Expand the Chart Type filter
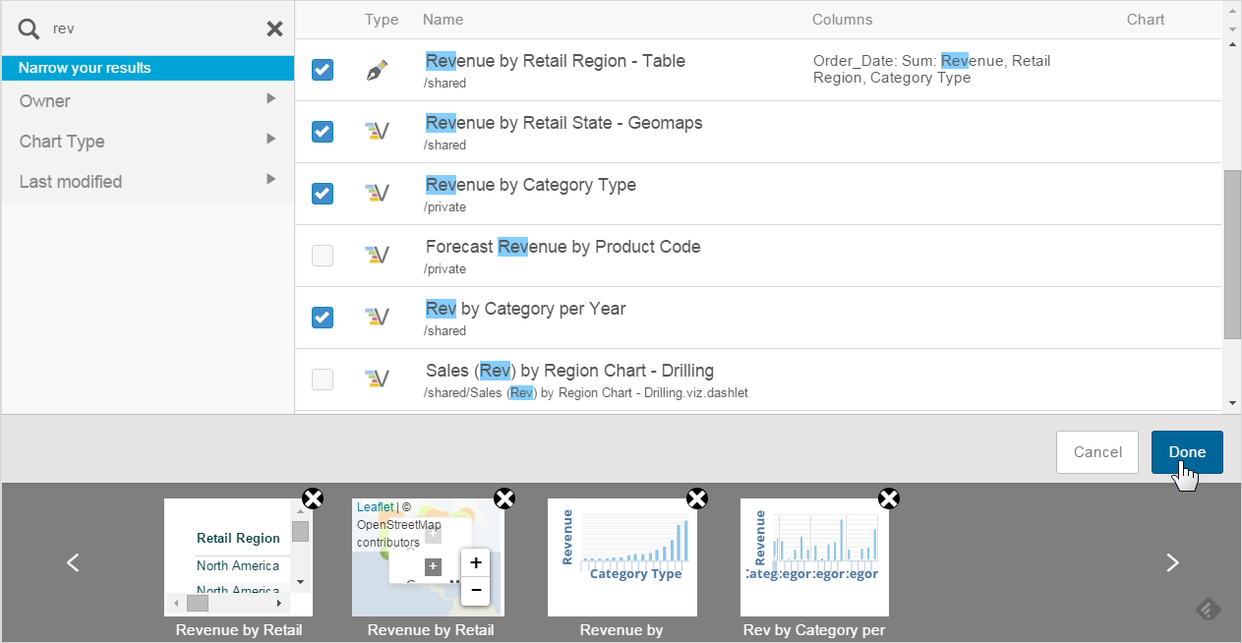This screenshot has height=643, width=1242. pos(148,141)
